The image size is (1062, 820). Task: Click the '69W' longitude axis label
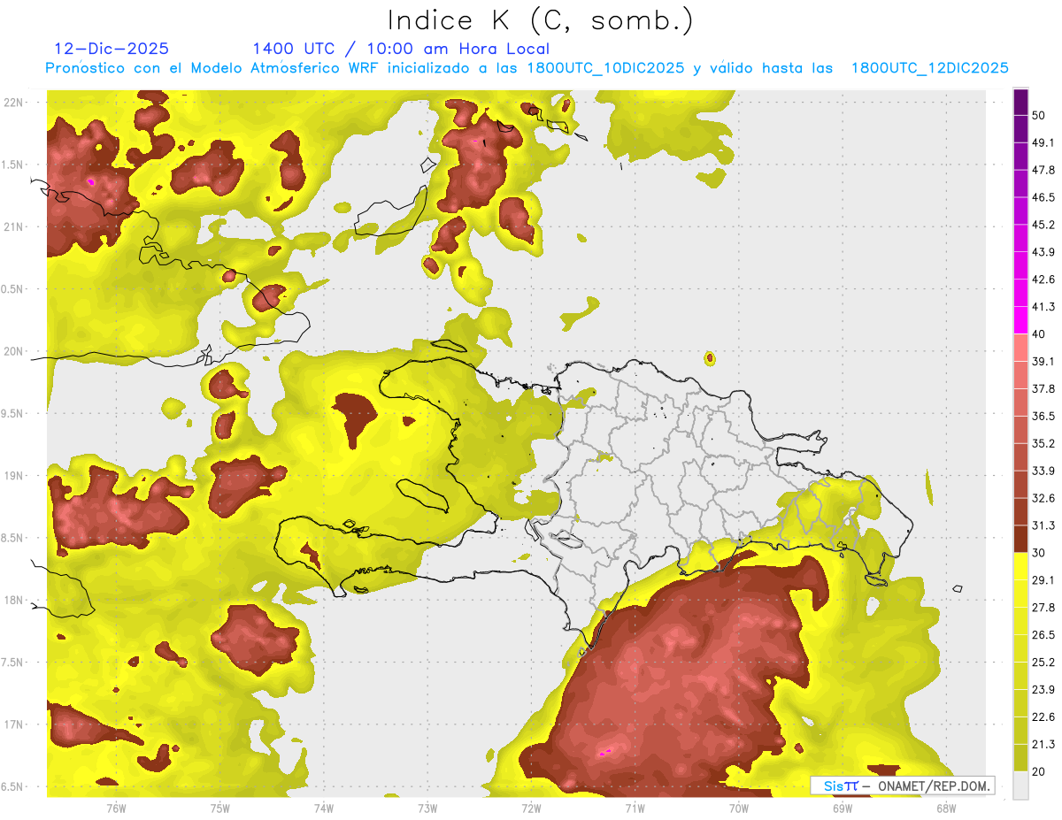point(843,809)
